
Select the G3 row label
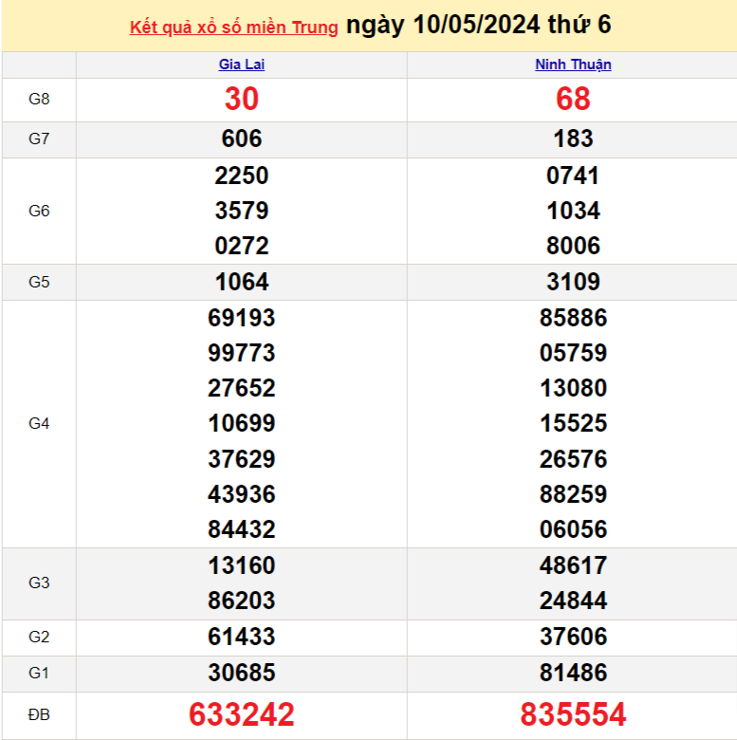(39, 583)
